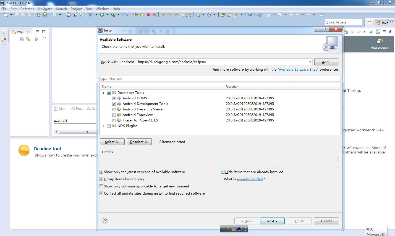Click the Deselect All button
Image resolution: width=395 pixels, height=236 pixels.
(139, 142)
